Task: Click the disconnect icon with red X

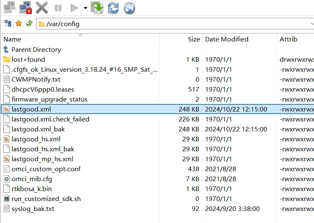Action: click(26, 7)
